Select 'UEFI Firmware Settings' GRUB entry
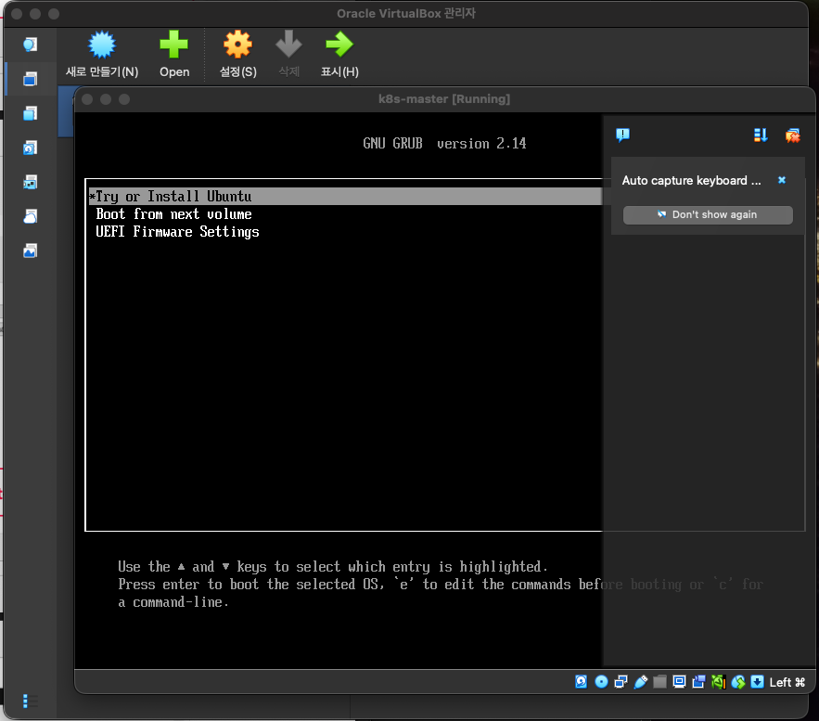Screen dimensions: 819x721 [177, 232]
